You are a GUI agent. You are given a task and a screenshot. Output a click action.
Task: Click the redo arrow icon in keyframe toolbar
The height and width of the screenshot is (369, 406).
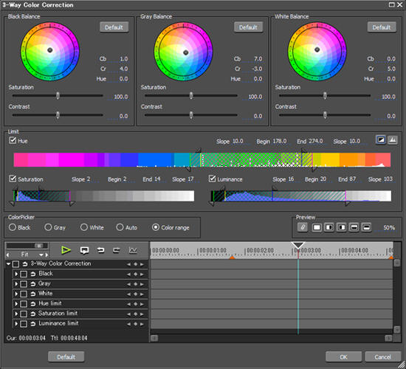tap(117, 250)
